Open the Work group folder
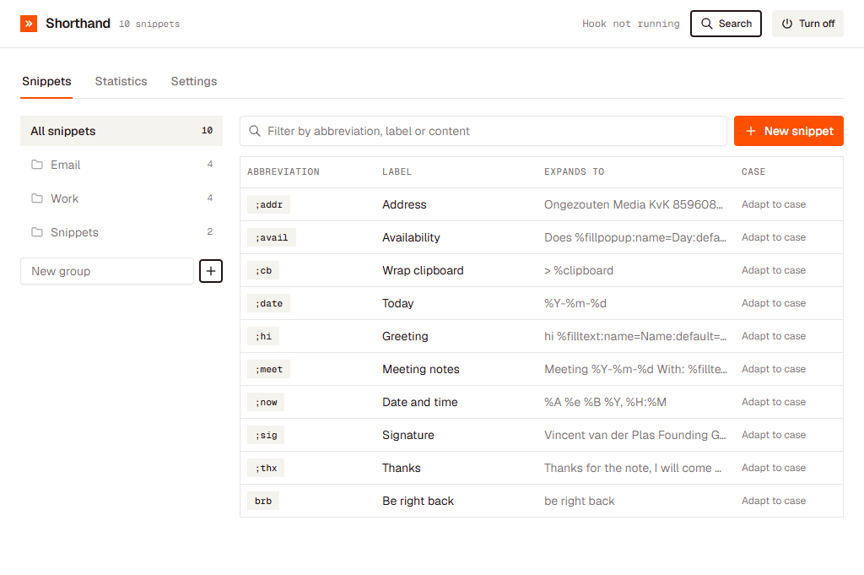The height and width of the screenshot is (575, 864). coord(121,198)
